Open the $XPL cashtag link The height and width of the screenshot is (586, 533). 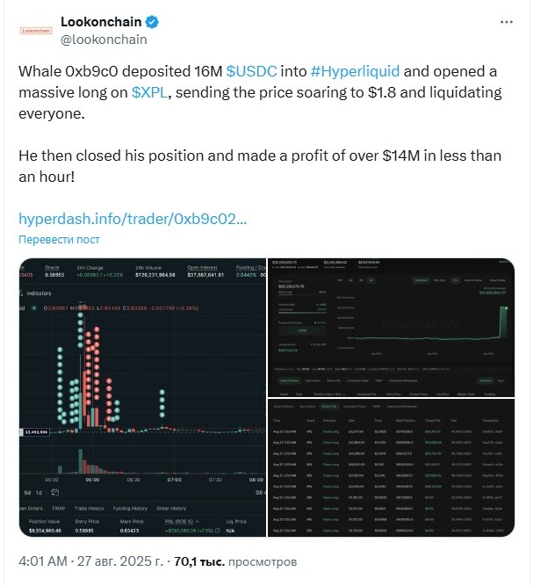(150, 92)
